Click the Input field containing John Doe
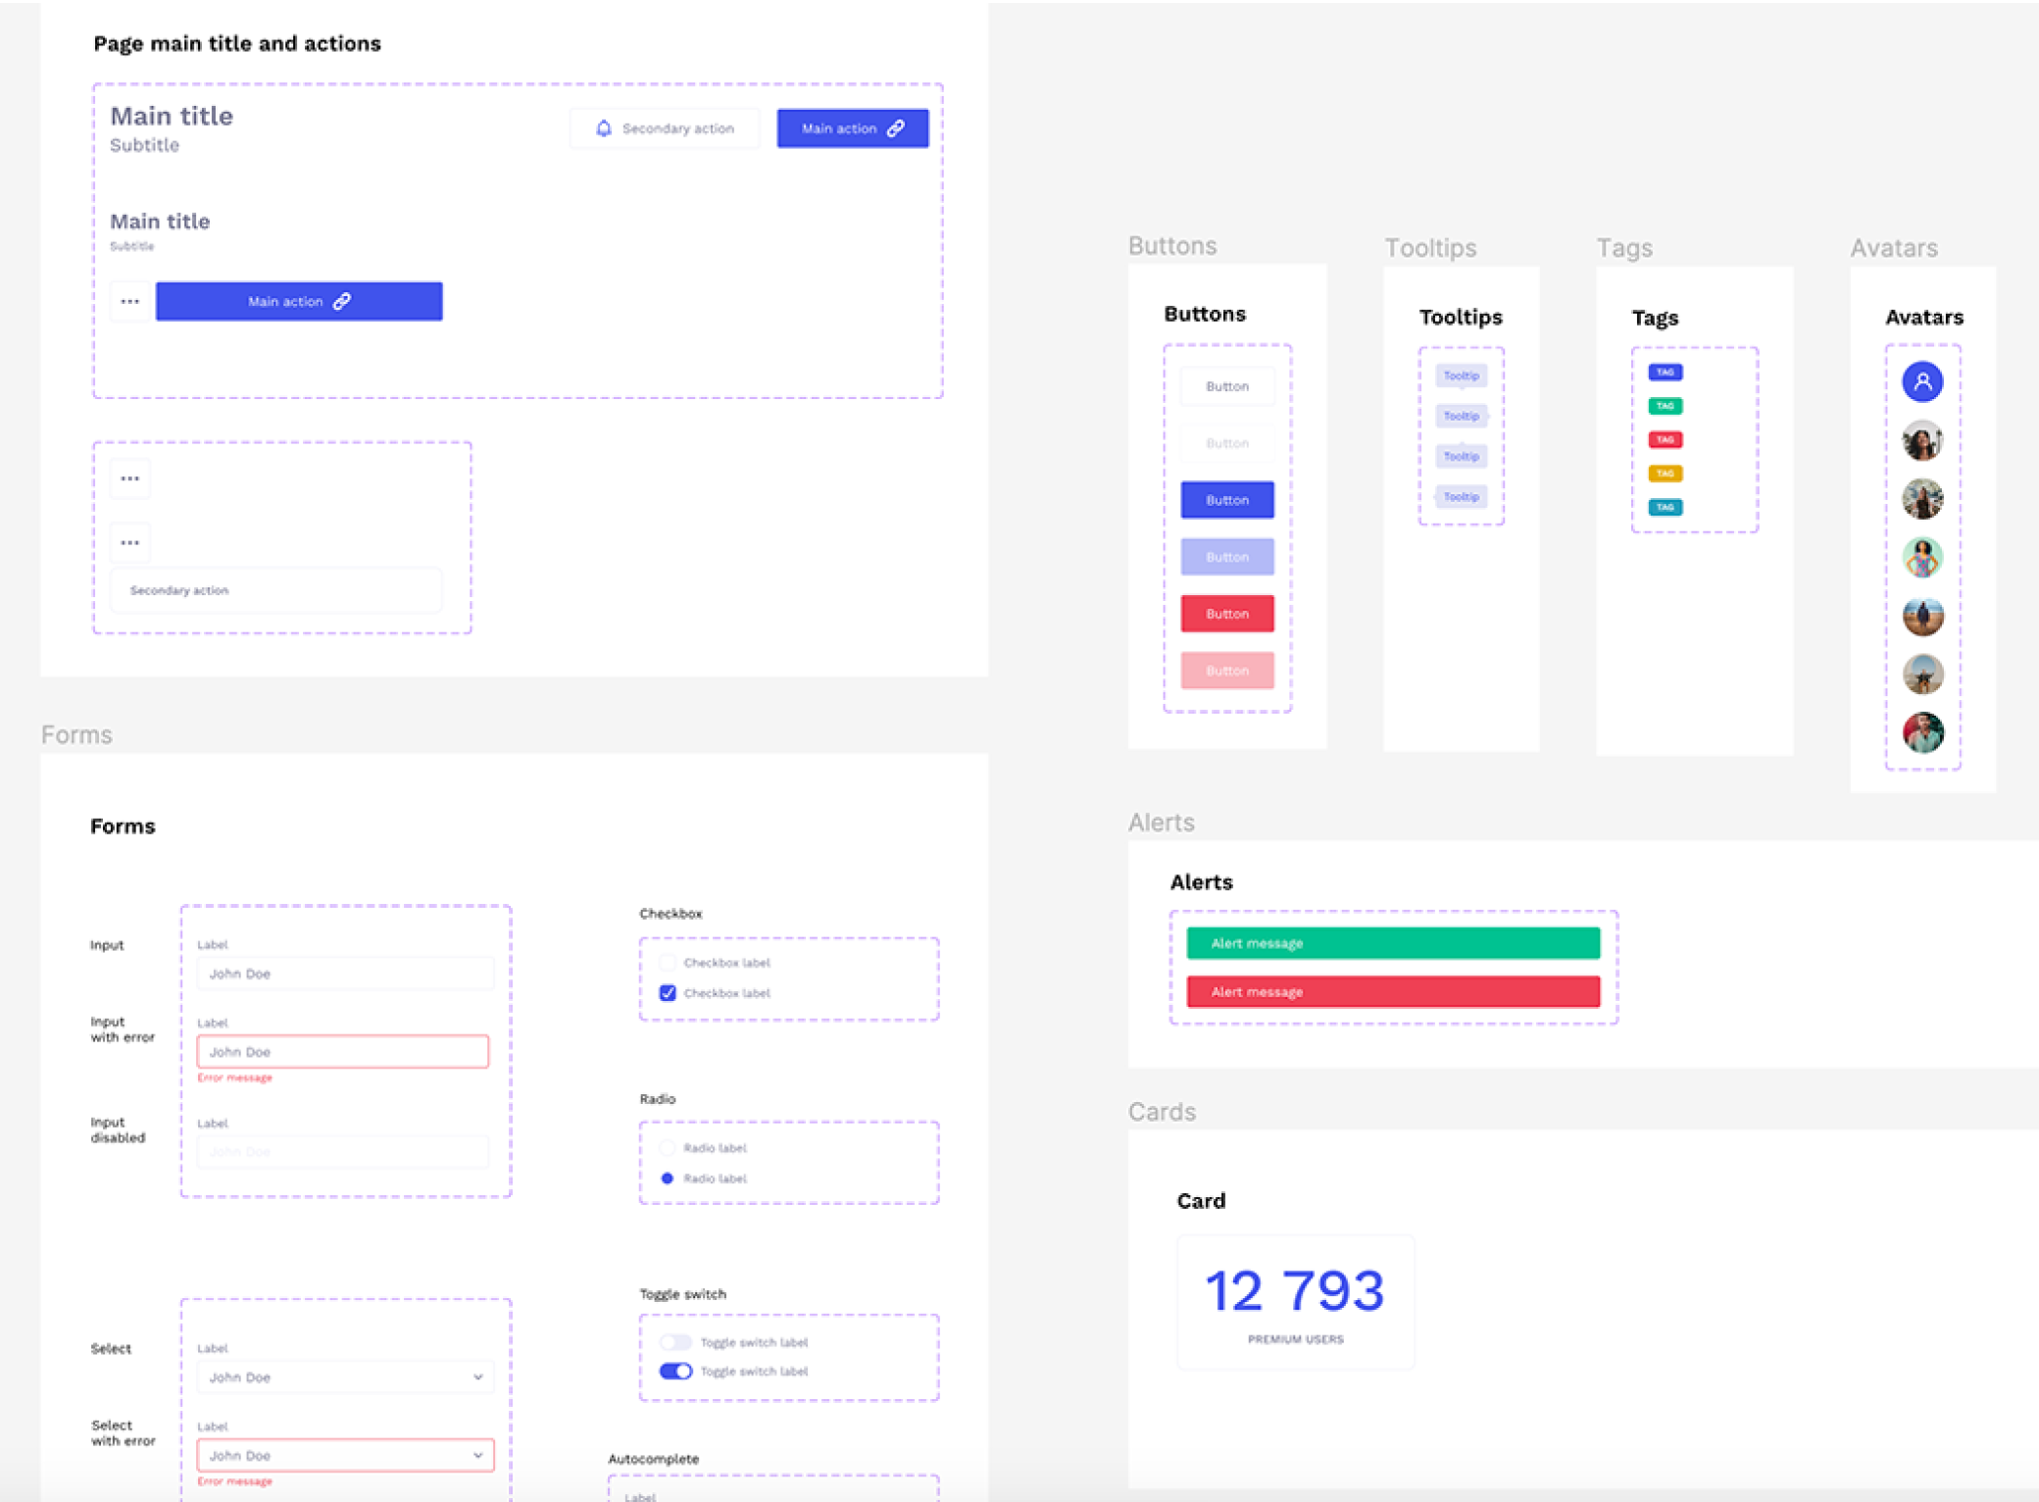Screen dimensions: 2039x1502 click(345, 974)
